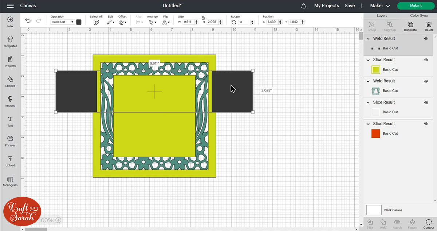Delete the selected layer
Viewport: 437px width, 231px height.
point(429,26)
